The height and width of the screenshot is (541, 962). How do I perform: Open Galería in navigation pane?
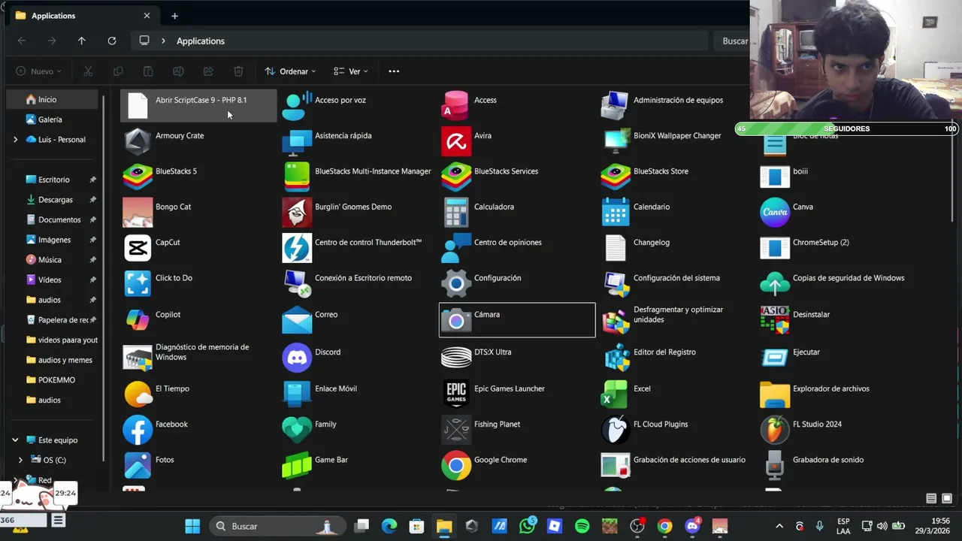click(52, 119)
